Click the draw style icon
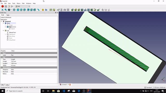This screenshot has width=166, height=93. [x=9, y=10]
